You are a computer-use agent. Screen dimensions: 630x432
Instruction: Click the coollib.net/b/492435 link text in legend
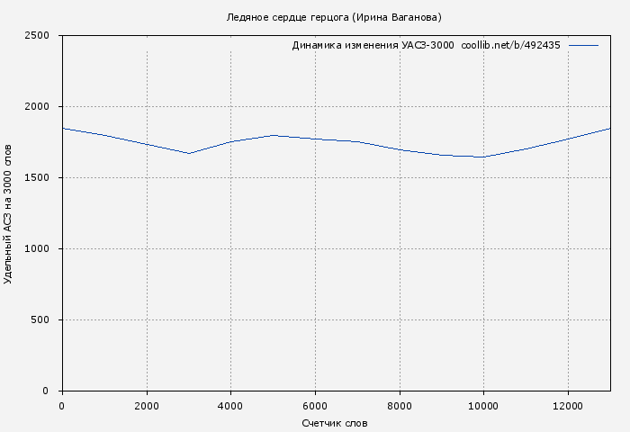(x=510, y=45)
